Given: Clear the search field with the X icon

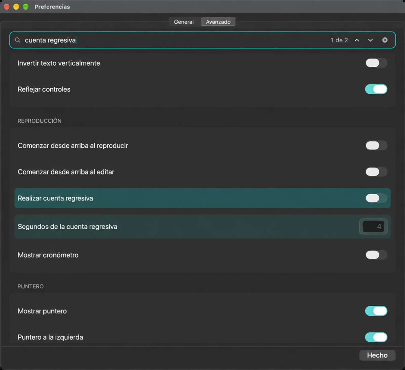Looking at the screenshot, I should [x=385, y=40].
